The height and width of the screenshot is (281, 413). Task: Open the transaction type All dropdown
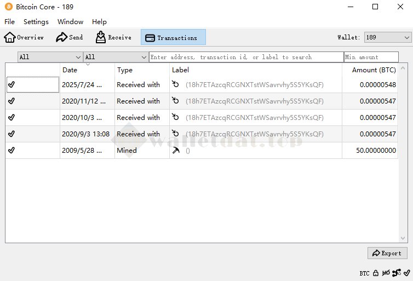coord(116,57)
